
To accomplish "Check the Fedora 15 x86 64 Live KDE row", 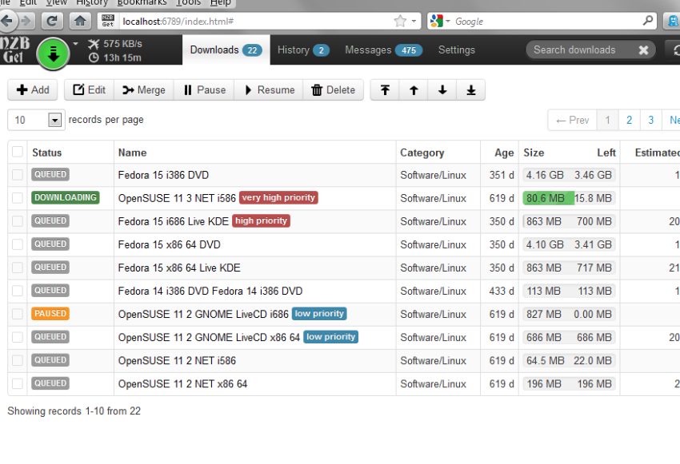I will [x=18, y=268].
